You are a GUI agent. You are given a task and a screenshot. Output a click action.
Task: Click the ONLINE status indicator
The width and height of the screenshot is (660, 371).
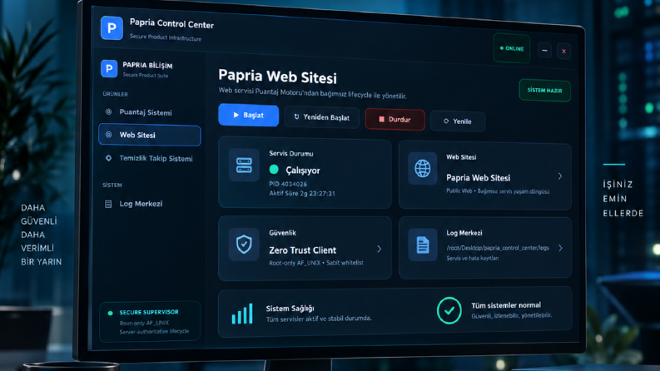point(512,48)
